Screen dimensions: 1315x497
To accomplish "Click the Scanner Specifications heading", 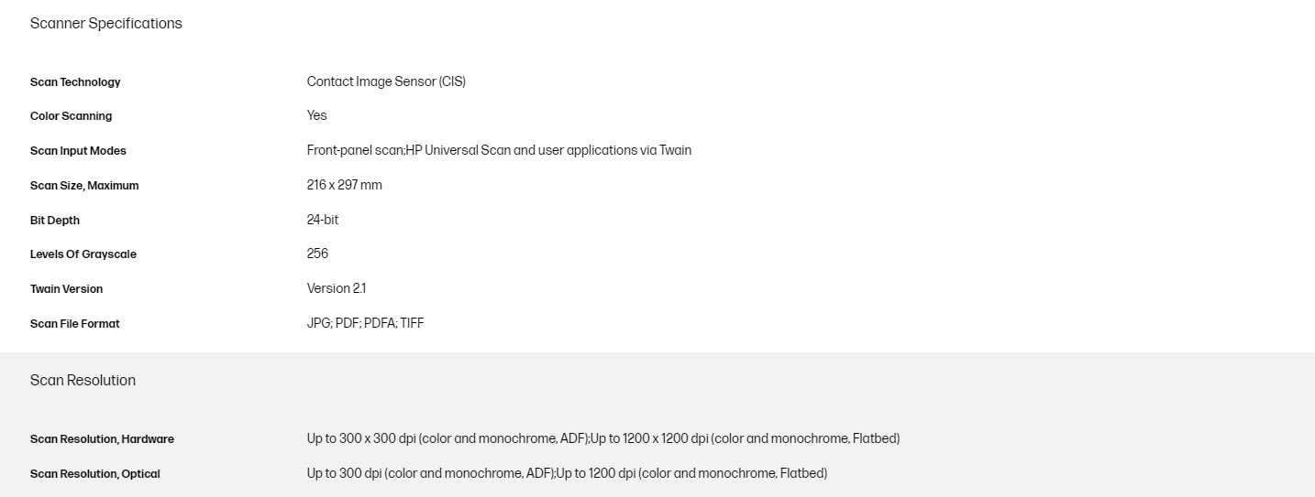I will coord(105,24).
